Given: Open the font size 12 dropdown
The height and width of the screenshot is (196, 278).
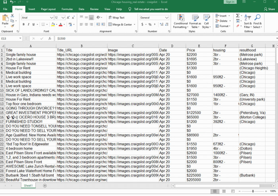Looking at the screenshot, I should point(63,17).
